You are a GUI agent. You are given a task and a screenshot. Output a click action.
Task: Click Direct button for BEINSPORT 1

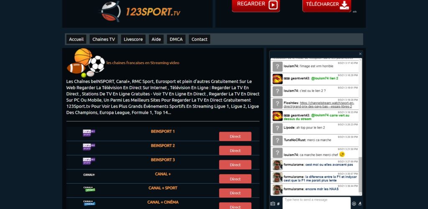tap(235, 137)
